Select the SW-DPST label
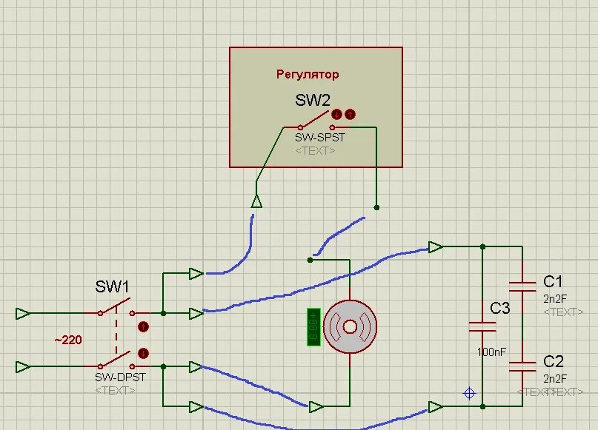598x430 pixels. tap(120, 377)
